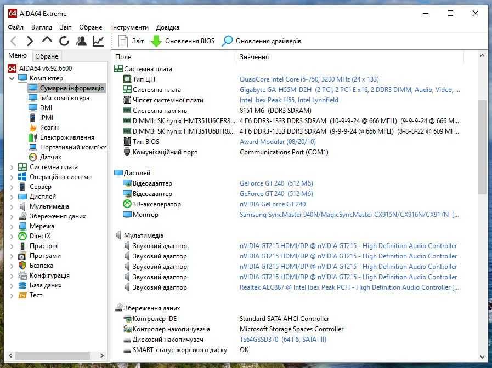Open Realtek ALC887 audio adapter link
Screen dimensions: 492x368
click(x=349, y=287)
